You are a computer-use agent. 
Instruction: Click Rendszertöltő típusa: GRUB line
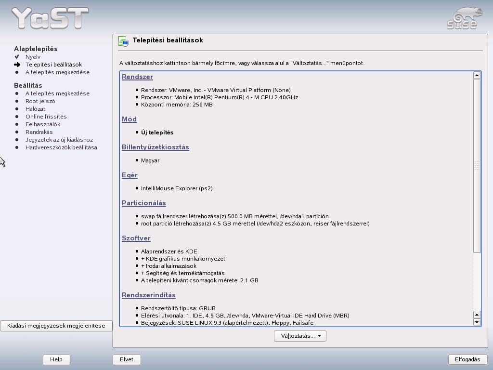pyautogui.click(x=178, y=308)
